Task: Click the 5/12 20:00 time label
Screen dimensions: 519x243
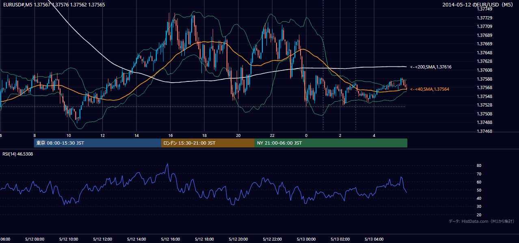Action: click(x=238, y=239)
